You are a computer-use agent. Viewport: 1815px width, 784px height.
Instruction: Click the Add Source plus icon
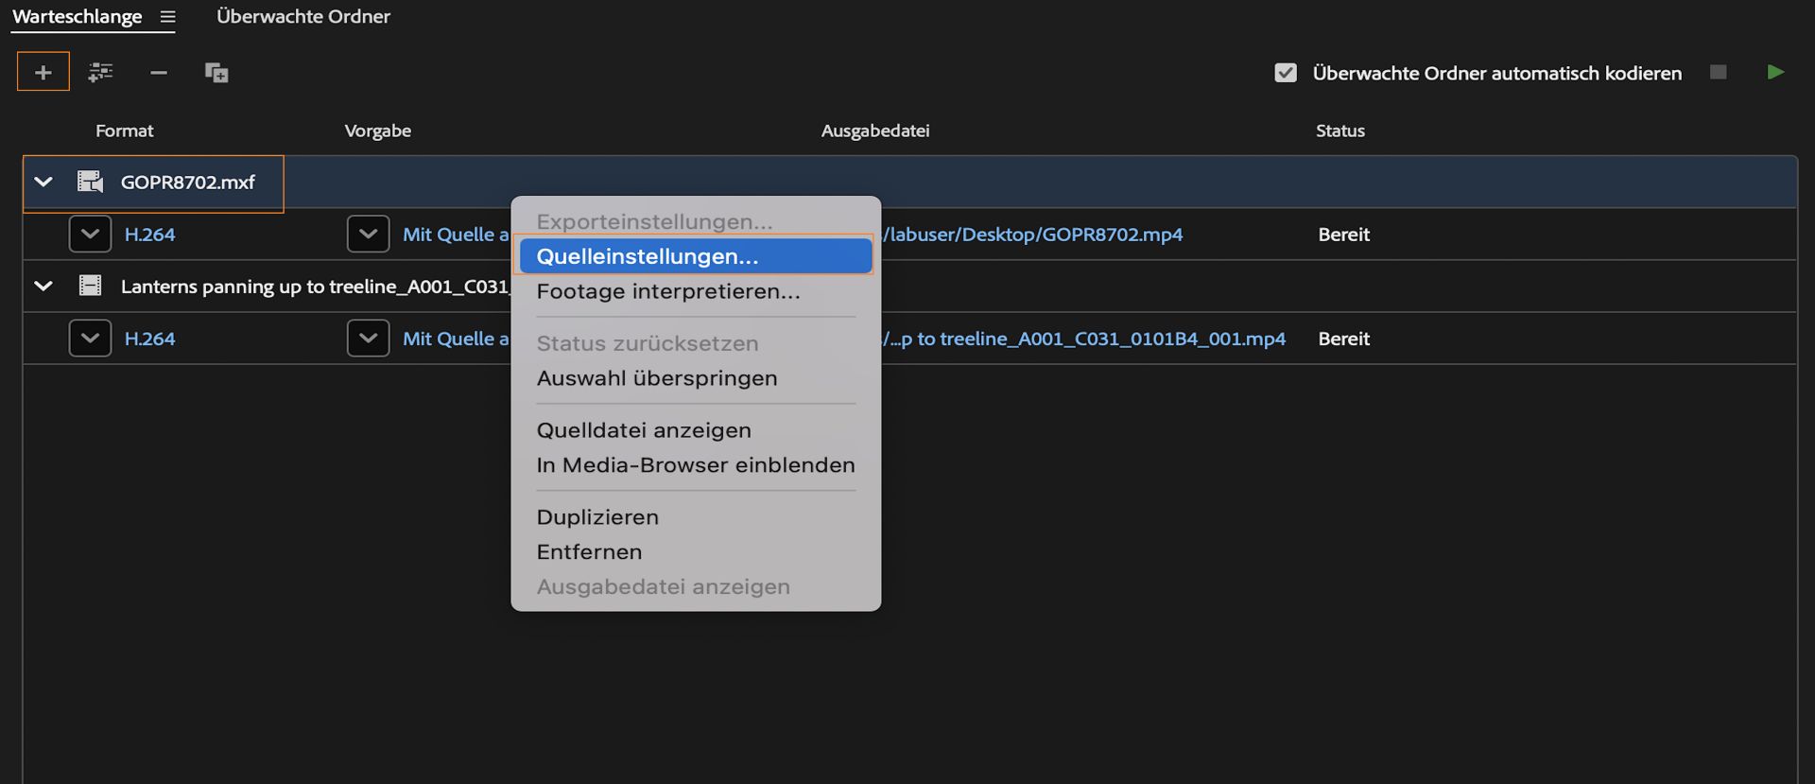[43, 72]
